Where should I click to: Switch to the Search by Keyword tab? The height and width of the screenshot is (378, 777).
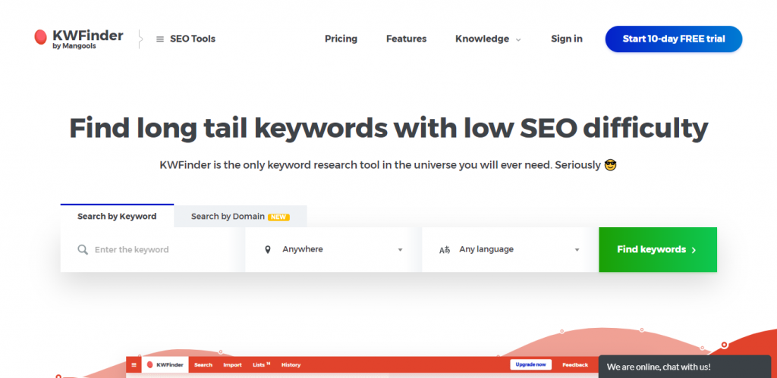(117, 216)
